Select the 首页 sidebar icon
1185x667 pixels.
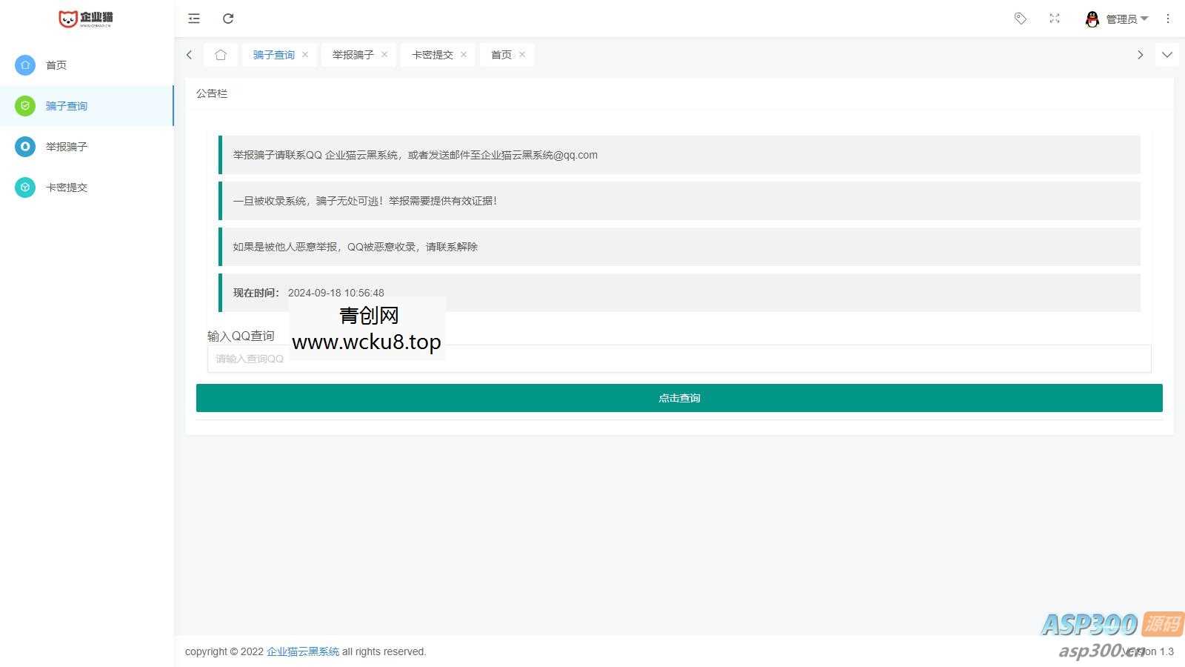[24, 65]
